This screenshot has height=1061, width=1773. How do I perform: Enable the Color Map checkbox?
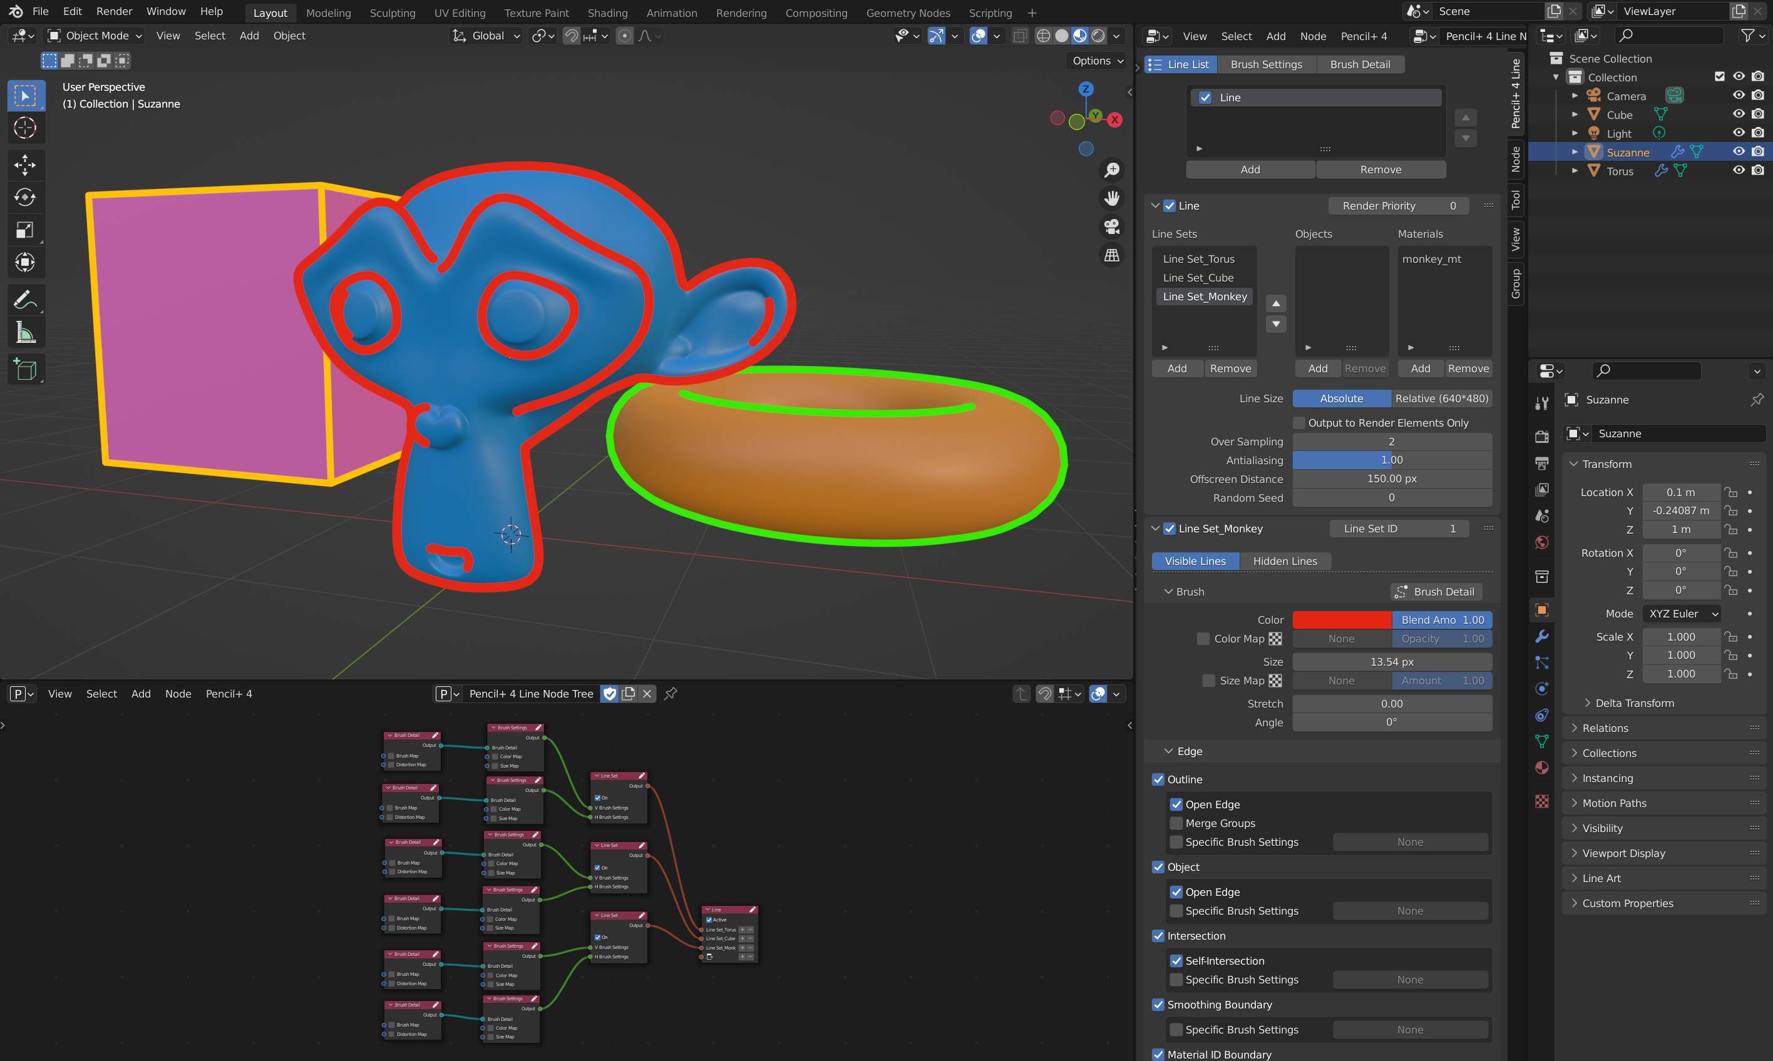[x=1203, y=639]
